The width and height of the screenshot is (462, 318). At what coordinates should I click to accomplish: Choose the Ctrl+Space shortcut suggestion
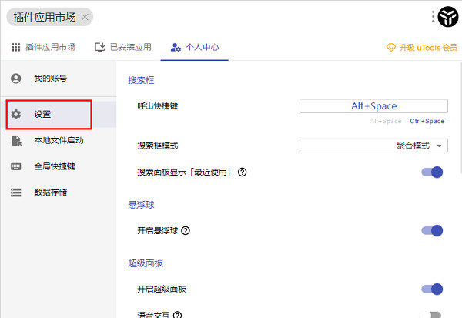coord(427,121)
